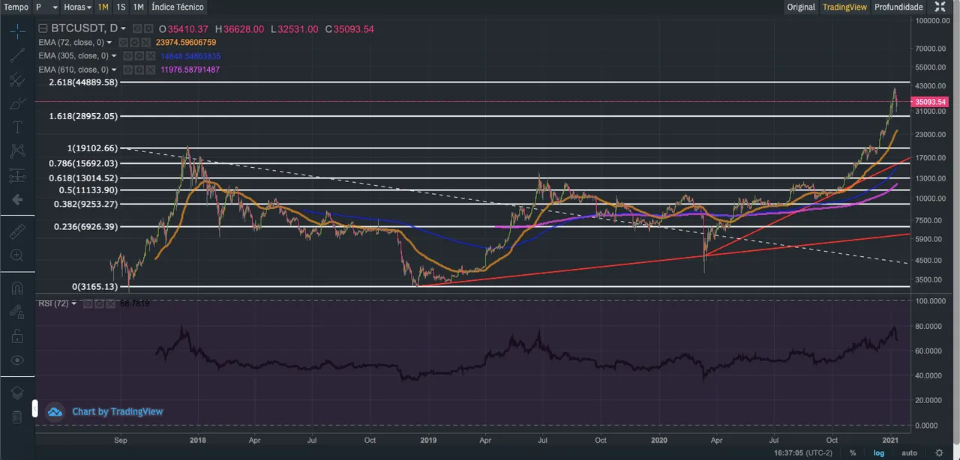This screenshot has height=460, width=960.
Task: Expand EMA (610, close, 0) dropdown arrow
Action: tap(114, 70)
